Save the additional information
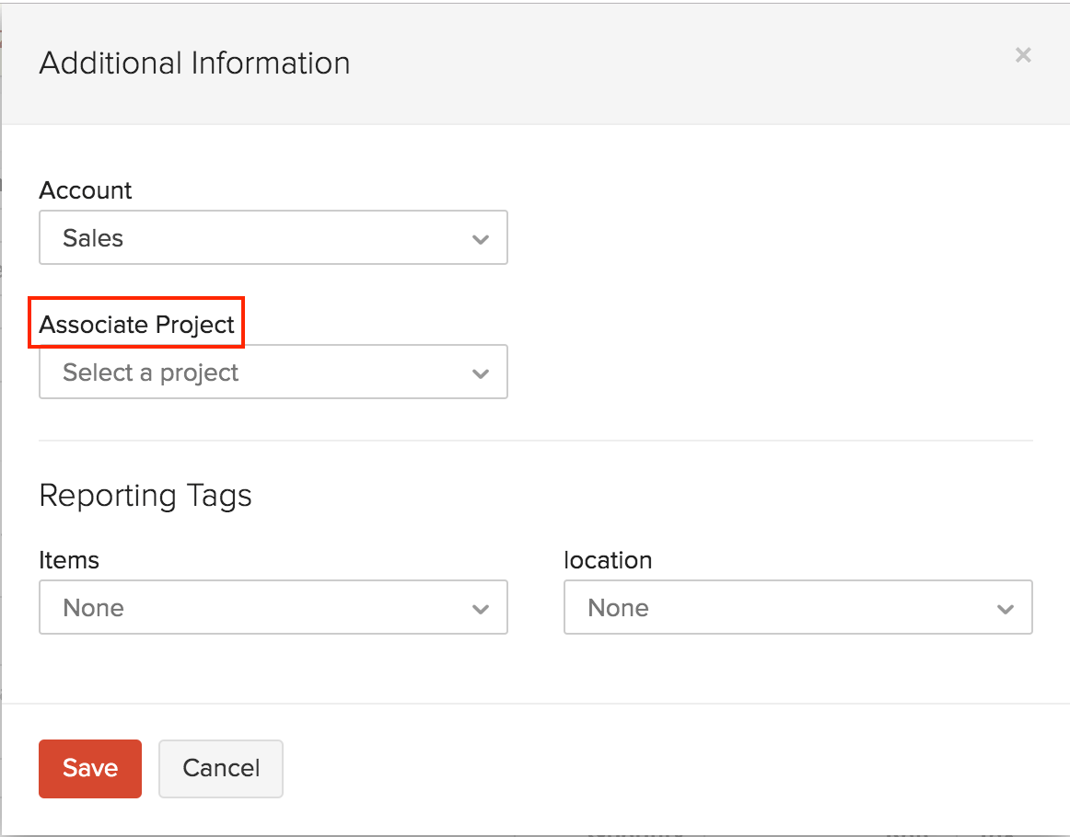 [x=90, y=768]
